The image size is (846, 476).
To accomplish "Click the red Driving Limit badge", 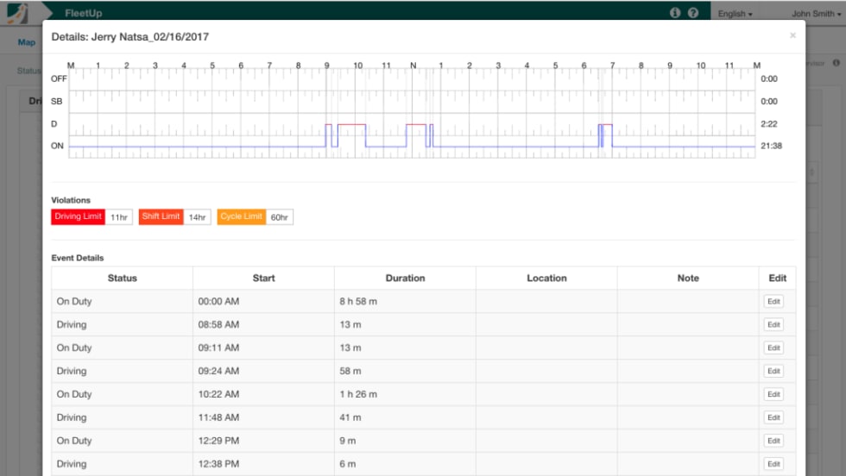I will tap(79, 216).
